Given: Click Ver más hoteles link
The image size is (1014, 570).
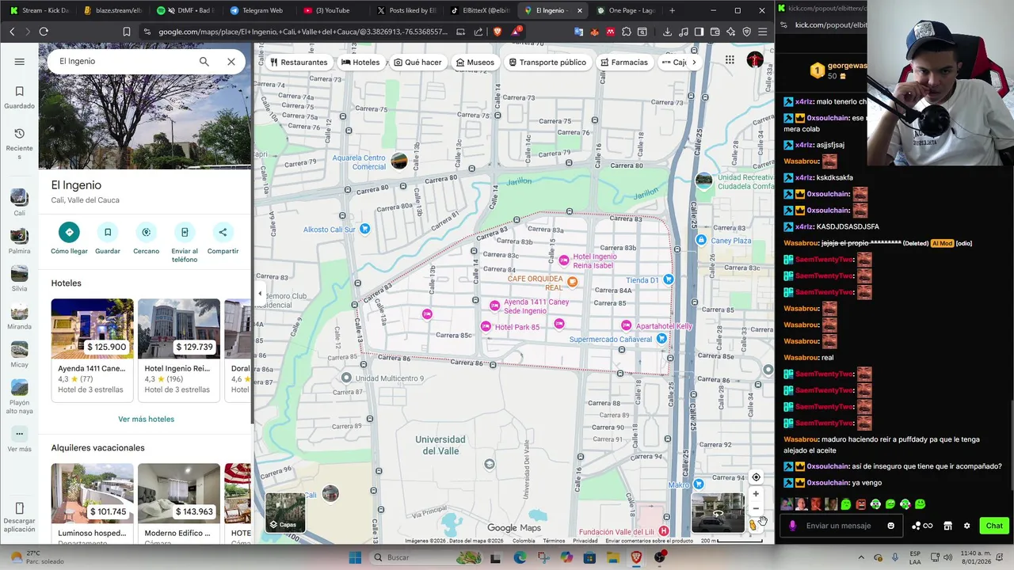Looking at the screenshot, I should point(146,419).
